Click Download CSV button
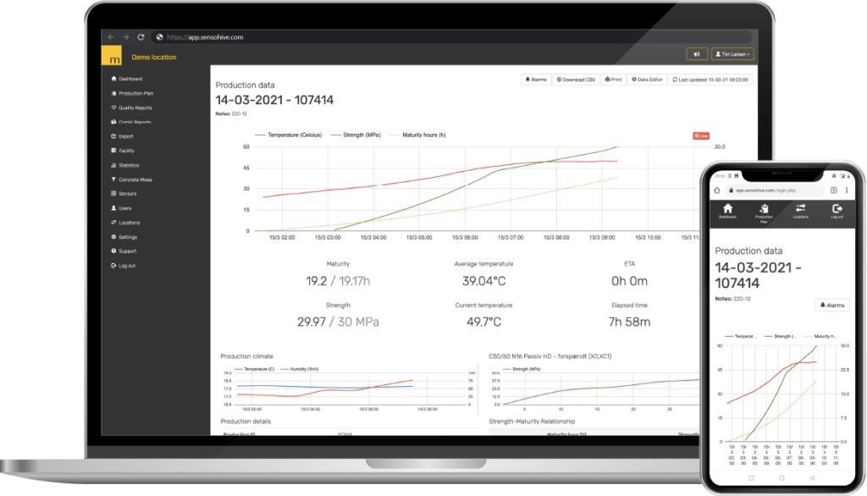Viewport: 867px width, 496px height. pyautogui.click(x=576, y=80)
